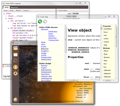The image size is (120, 106).
Task: Jump to #url in Methods list
Action: (x=105, y=64)
